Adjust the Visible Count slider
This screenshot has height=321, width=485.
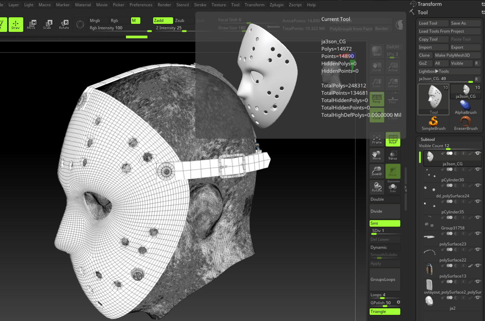point(449,146)
